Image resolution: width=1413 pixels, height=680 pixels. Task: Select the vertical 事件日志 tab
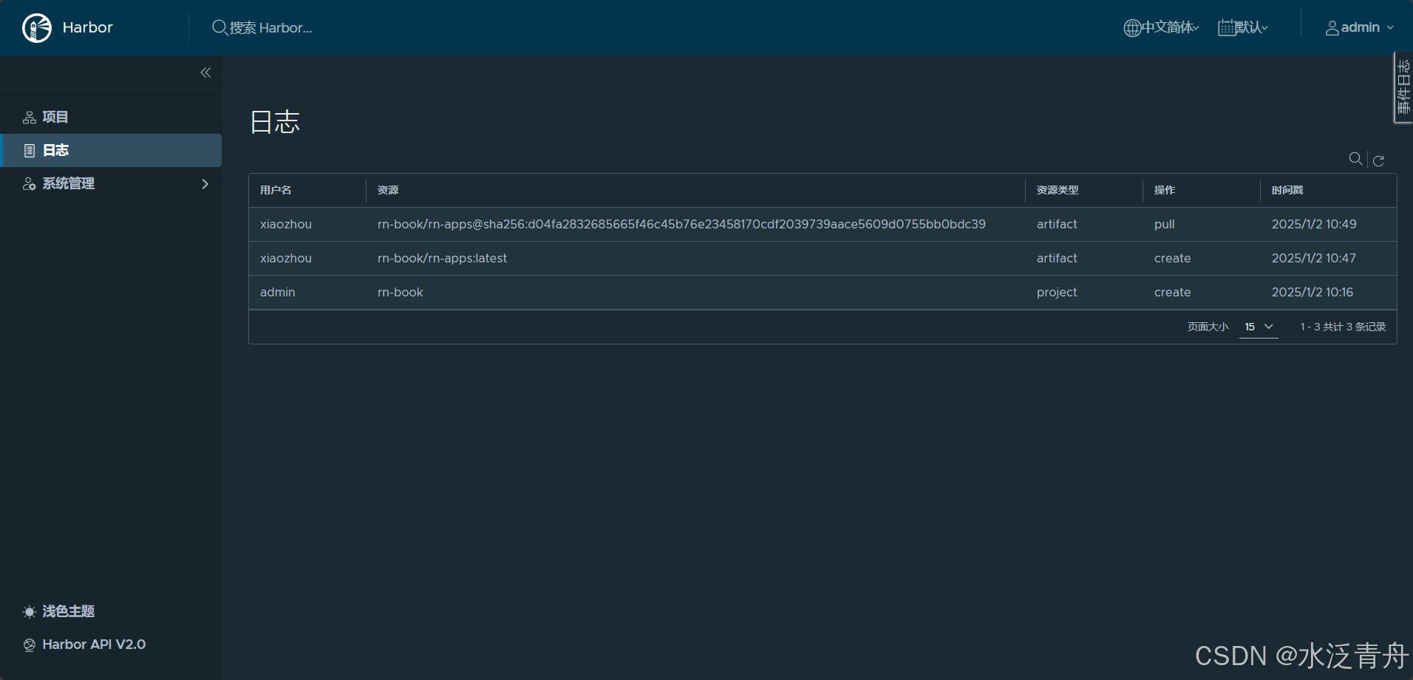point(1403,87)
